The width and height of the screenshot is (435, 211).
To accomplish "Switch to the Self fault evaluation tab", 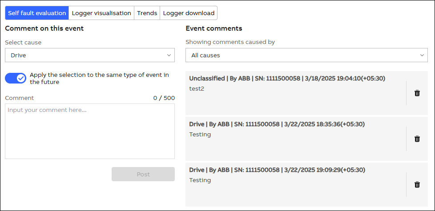I will point(37,13).
